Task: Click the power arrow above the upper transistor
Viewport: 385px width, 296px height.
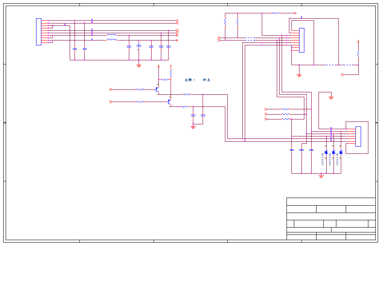Action: pyautogui.click(x=158, y=66)
